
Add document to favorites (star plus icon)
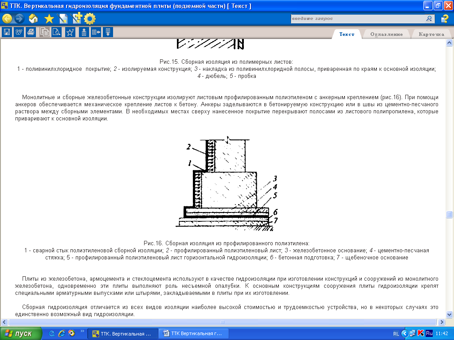[70, 32]
